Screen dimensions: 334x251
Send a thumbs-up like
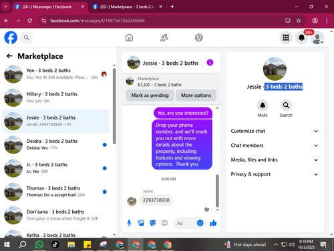pos(213,223)
